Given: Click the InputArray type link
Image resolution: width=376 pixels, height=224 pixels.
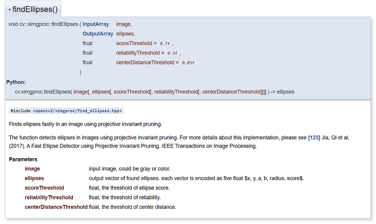Looking at the screenshot, I should [96, 24].
